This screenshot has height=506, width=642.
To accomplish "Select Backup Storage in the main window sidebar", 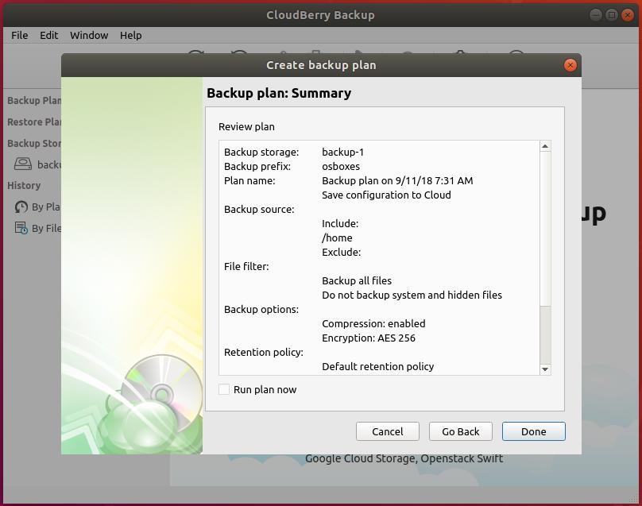I will click(x=34, y=143).
